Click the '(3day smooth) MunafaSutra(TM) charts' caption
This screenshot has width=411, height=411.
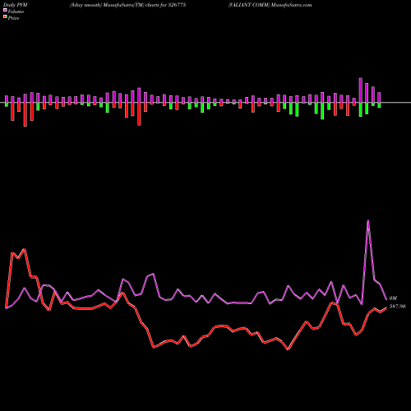click(114, 5)
